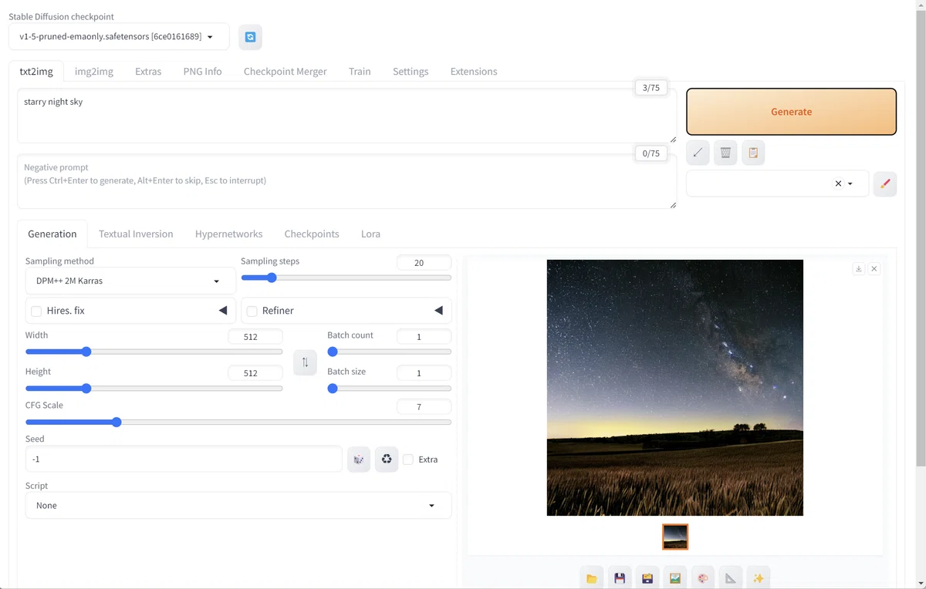Switch to the Hypernetworks tab
Screen dimensions: 926x589
(x=229, y=234)
